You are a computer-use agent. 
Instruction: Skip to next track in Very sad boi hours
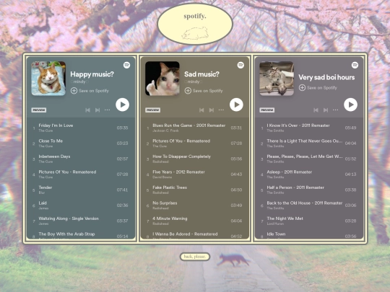[x=326, y=110]
